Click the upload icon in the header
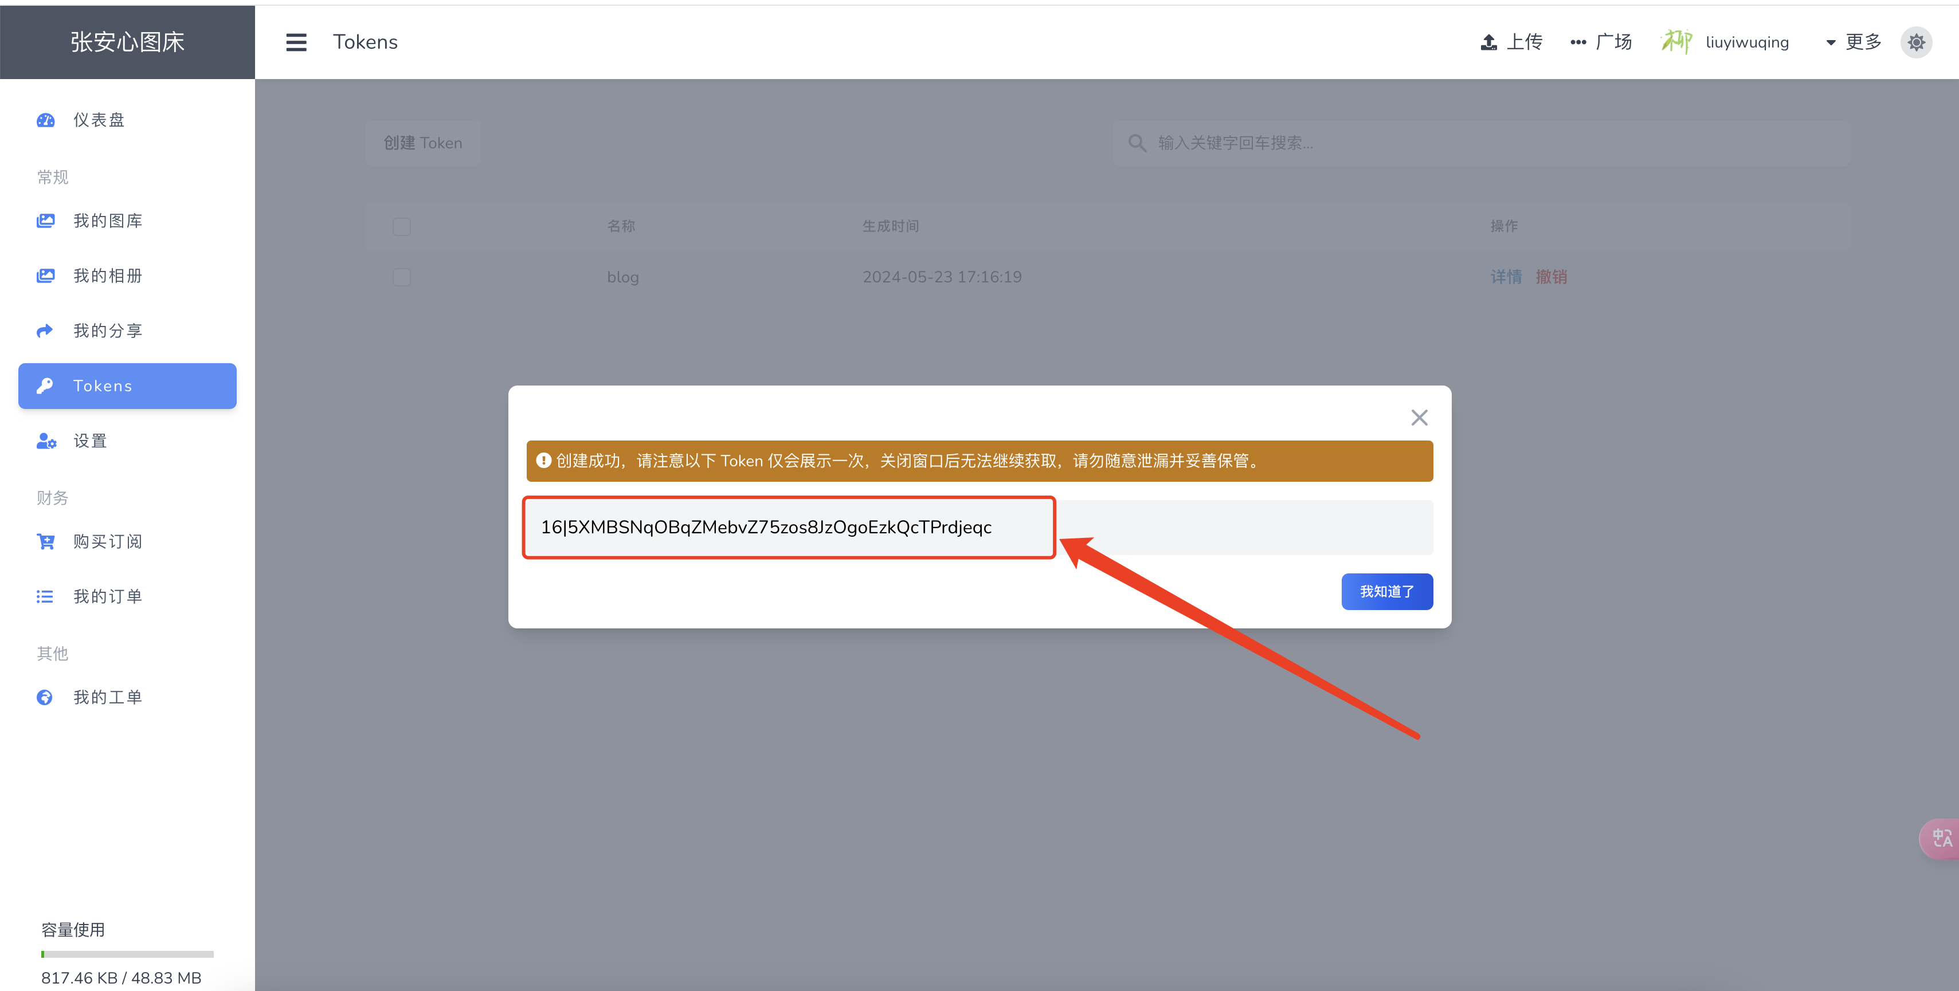 tap(1488, 42)
